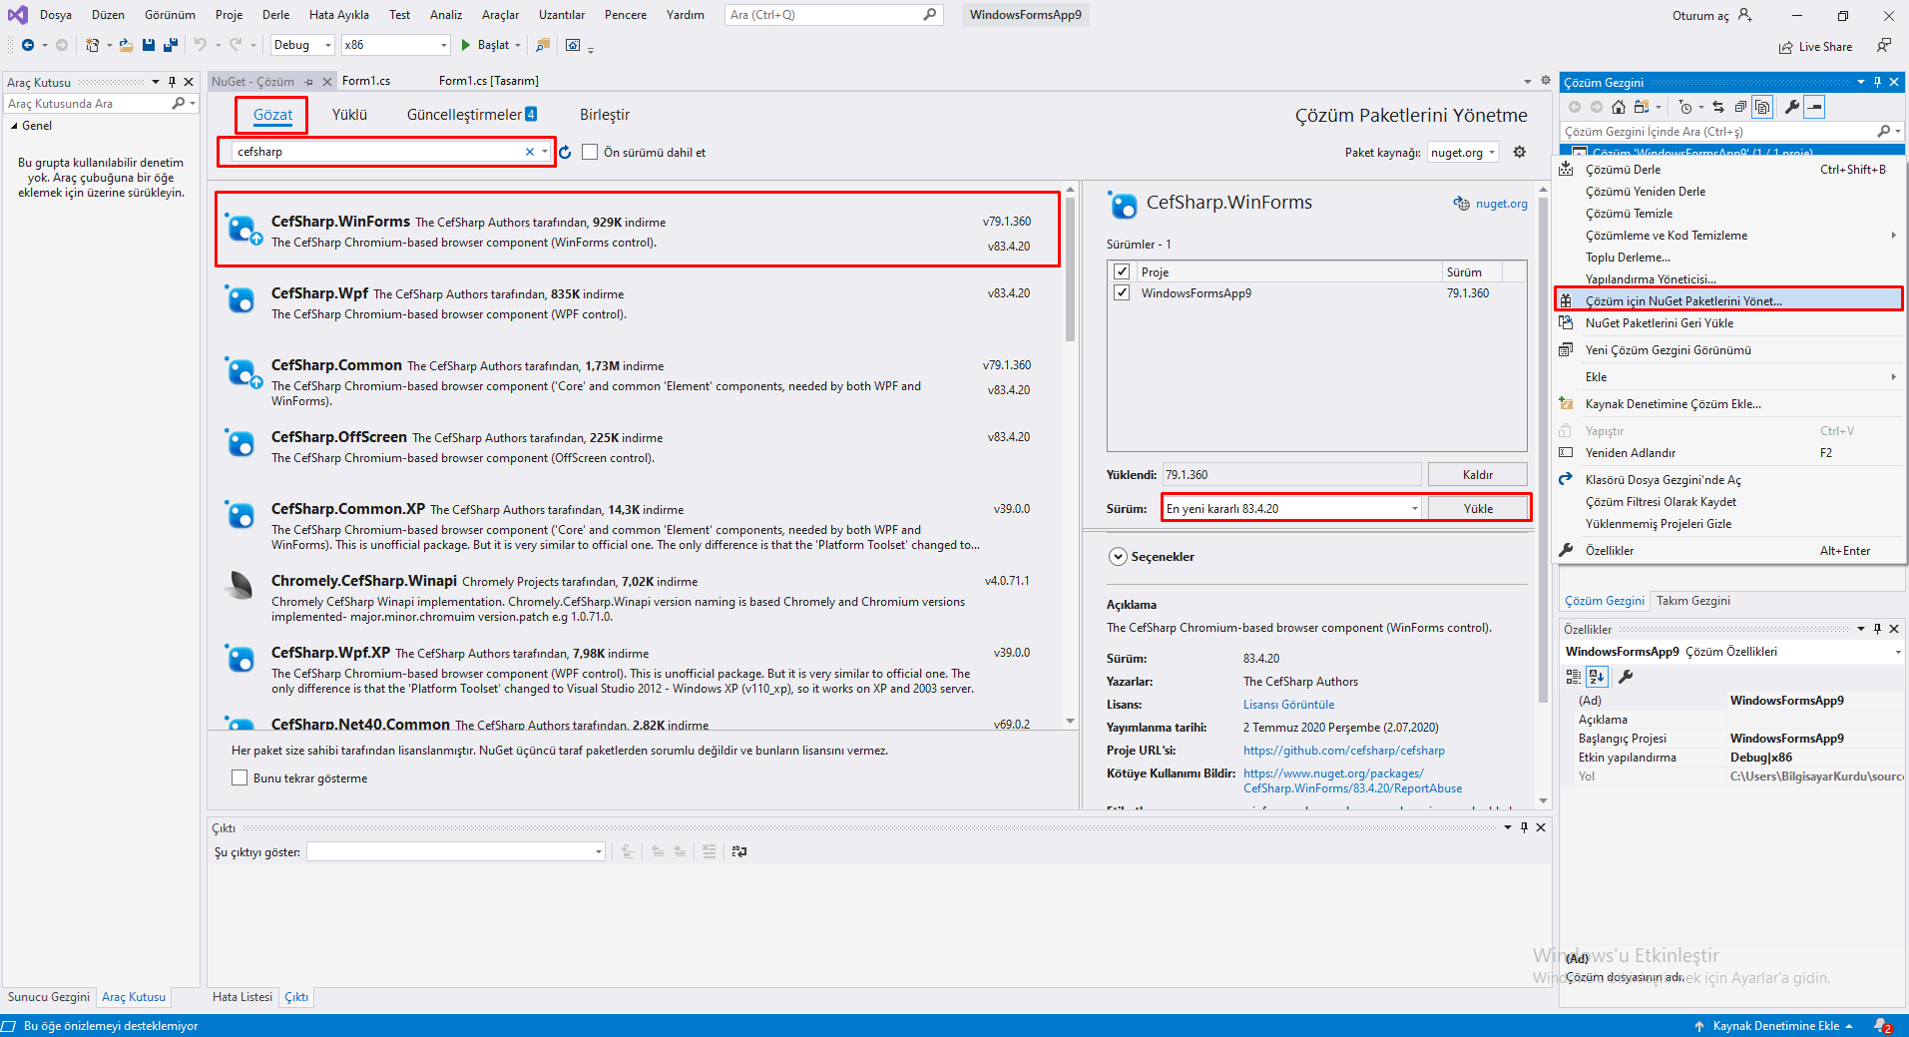Click the Pending Changes Filter clock icon

pos(1685,107)
